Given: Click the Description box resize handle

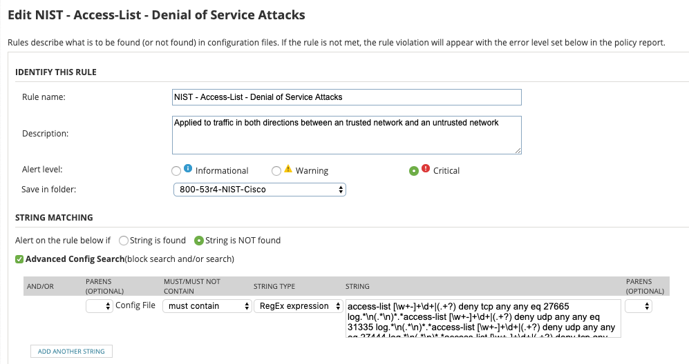Looking at the screenshot, I should (x=518, y=150).
